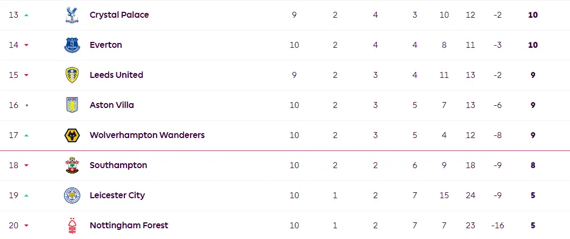Click the Leeds United crest icon

coord(72,75)
